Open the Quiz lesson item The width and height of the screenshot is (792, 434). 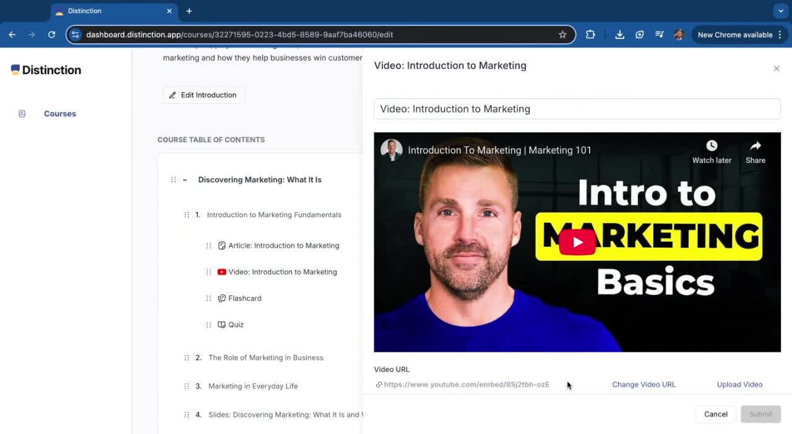[236, 325]
